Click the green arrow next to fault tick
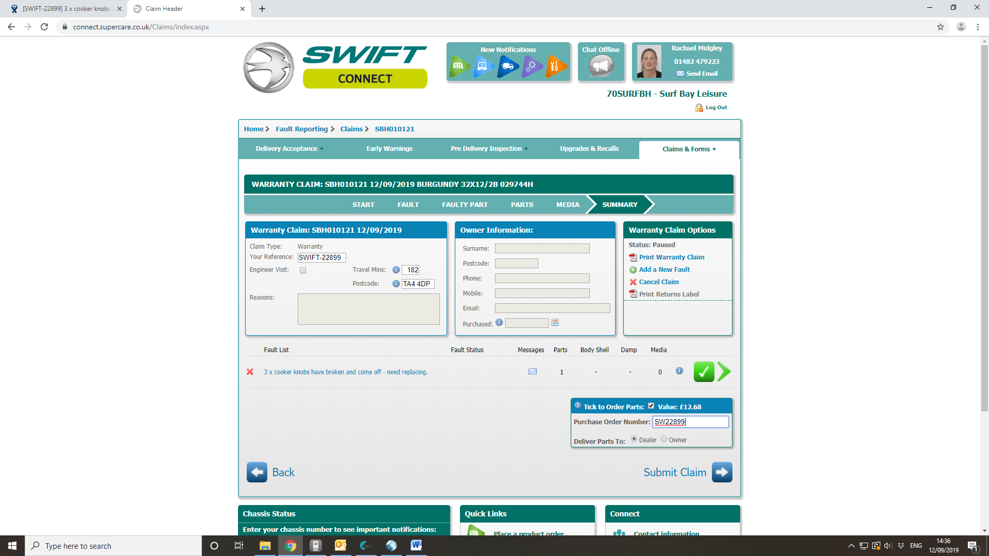Image resolution: width=989 pixels, height=556 pixels. pyautogui.click(x=724, y=372)
